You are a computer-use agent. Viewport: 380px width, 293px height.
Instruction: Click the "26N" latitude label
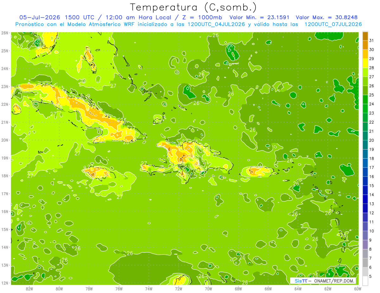point(4,33)
